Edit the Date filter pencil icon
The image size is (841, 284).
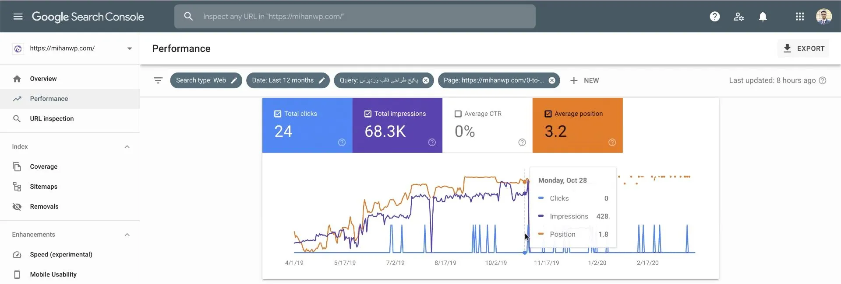coord(322,80)
